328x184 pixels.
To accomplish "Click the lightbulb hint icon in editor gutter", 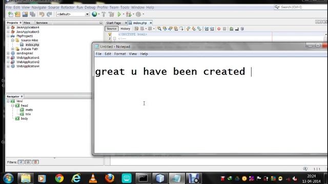I will click(x=109, y=34).
